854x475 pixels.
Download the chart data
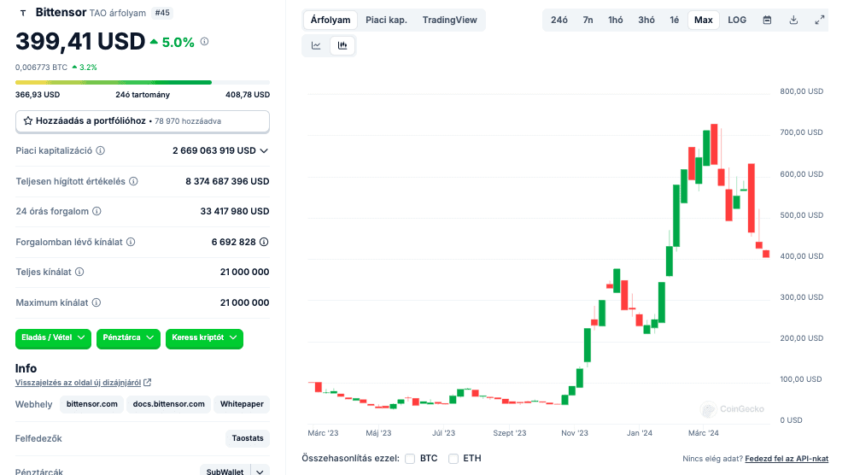(793, 21)
